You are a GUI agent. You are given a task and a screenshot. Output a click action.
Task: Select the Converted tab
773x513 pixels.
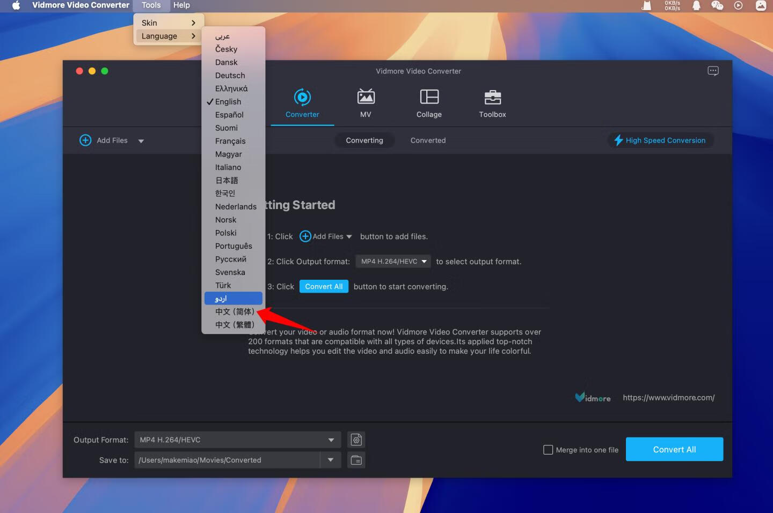click(x=428, y=140)
